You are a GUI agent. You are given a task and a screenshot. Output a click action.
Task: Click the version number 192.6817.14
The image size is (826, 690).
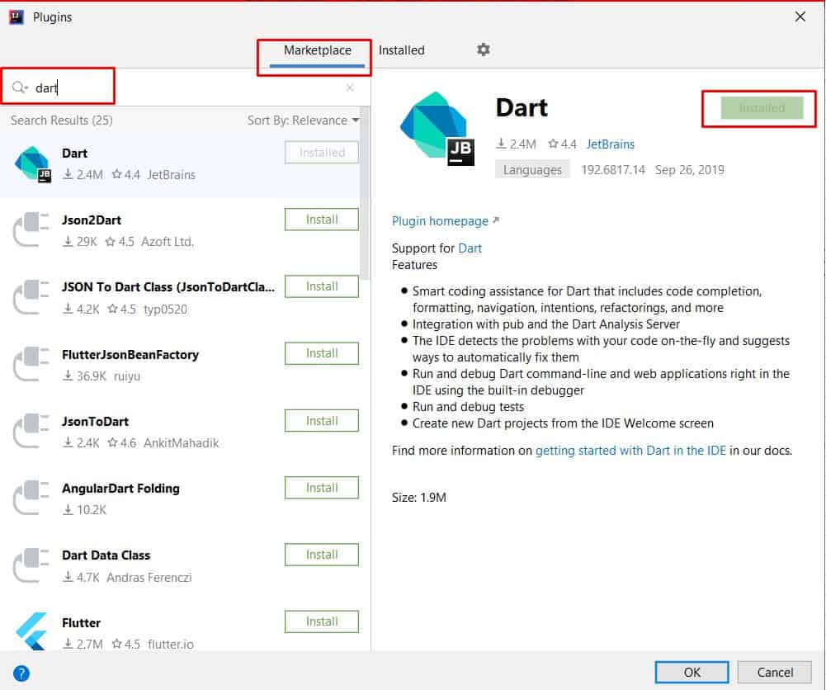coord(612,170)
